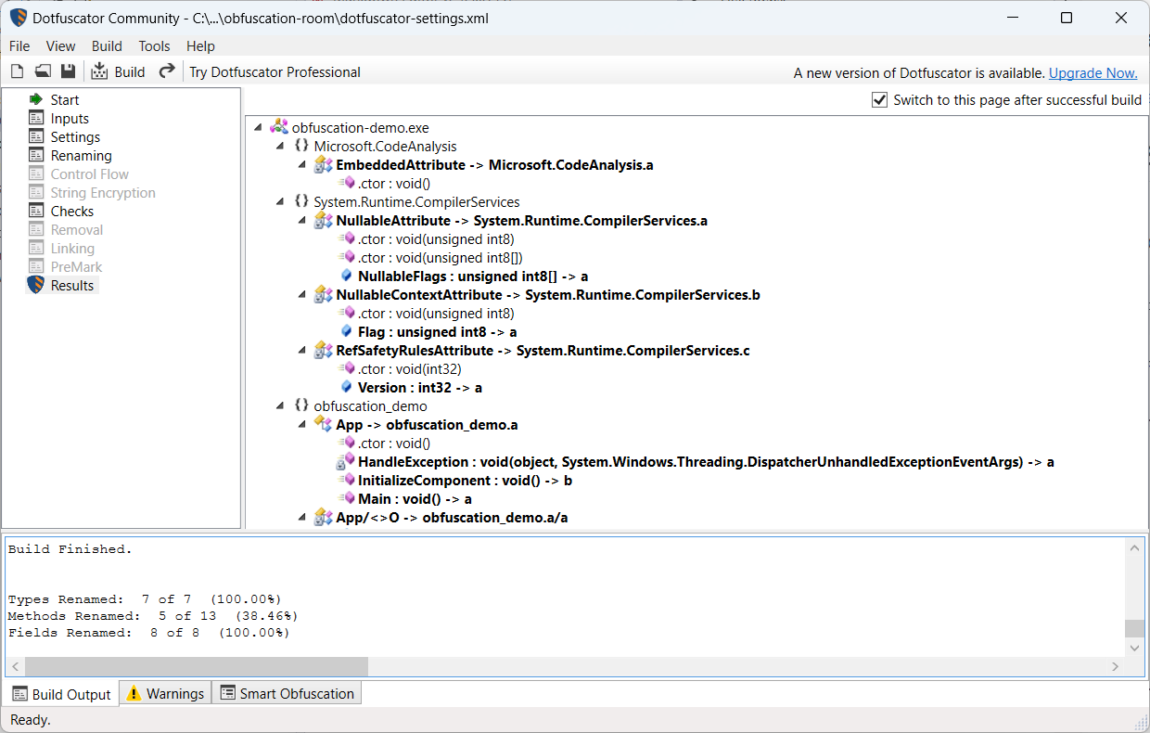
Task: Open the Upgrade Now link
Action: point(1092,73)
